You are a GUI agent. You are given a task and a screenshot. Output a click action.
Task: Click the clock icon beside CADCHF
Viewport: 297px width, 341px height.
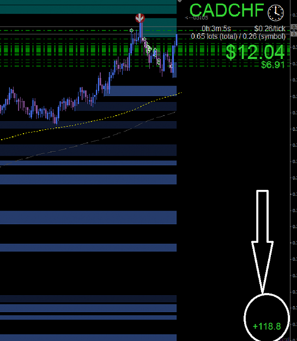click(x=276, y=13)
